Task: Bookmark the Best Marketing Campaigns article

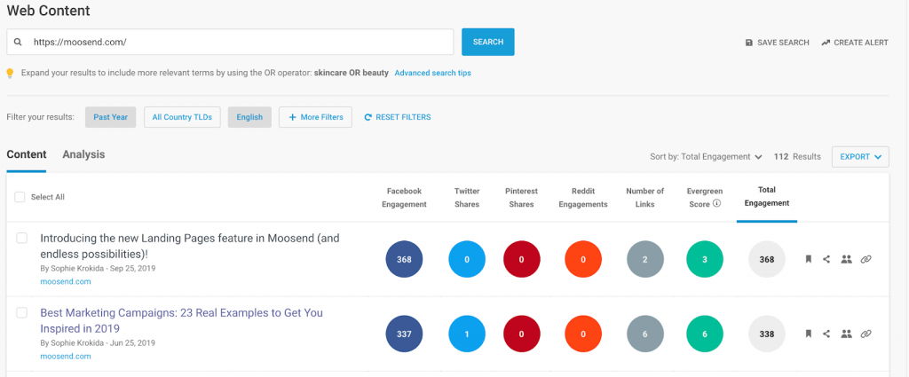Action: pos(808,334)
